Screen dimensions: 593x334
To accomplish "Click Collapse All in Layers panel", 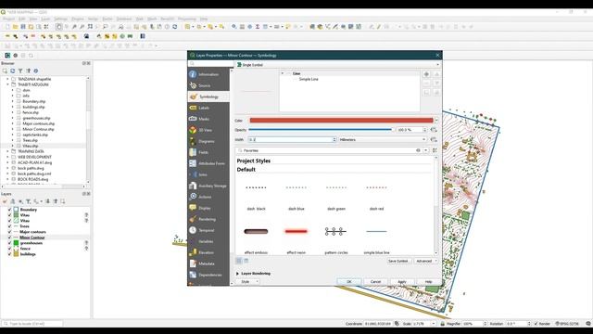I will (x=56, y=201).
